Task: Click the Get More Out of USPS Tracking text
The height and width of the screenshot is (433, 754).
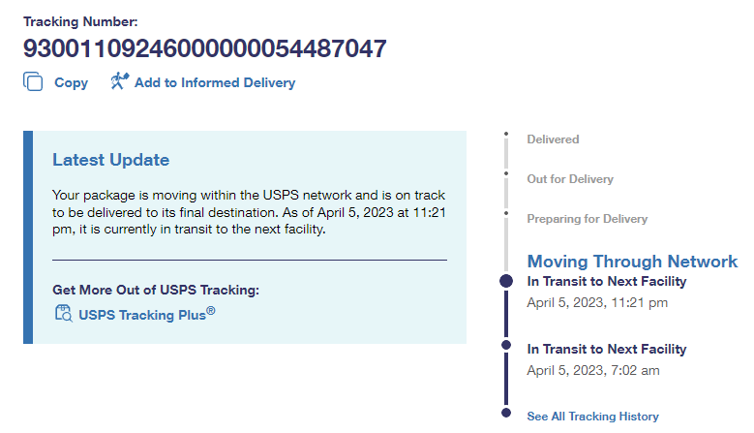Action: tap(156, 290)
